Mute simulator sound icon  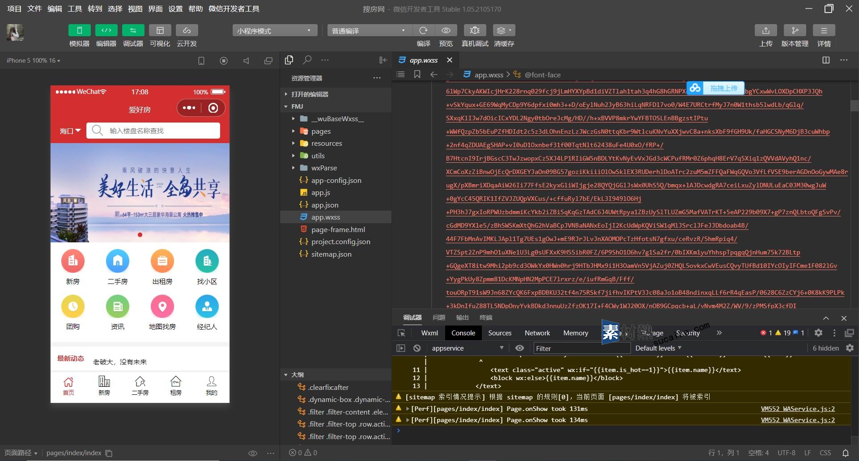point(246,61)
